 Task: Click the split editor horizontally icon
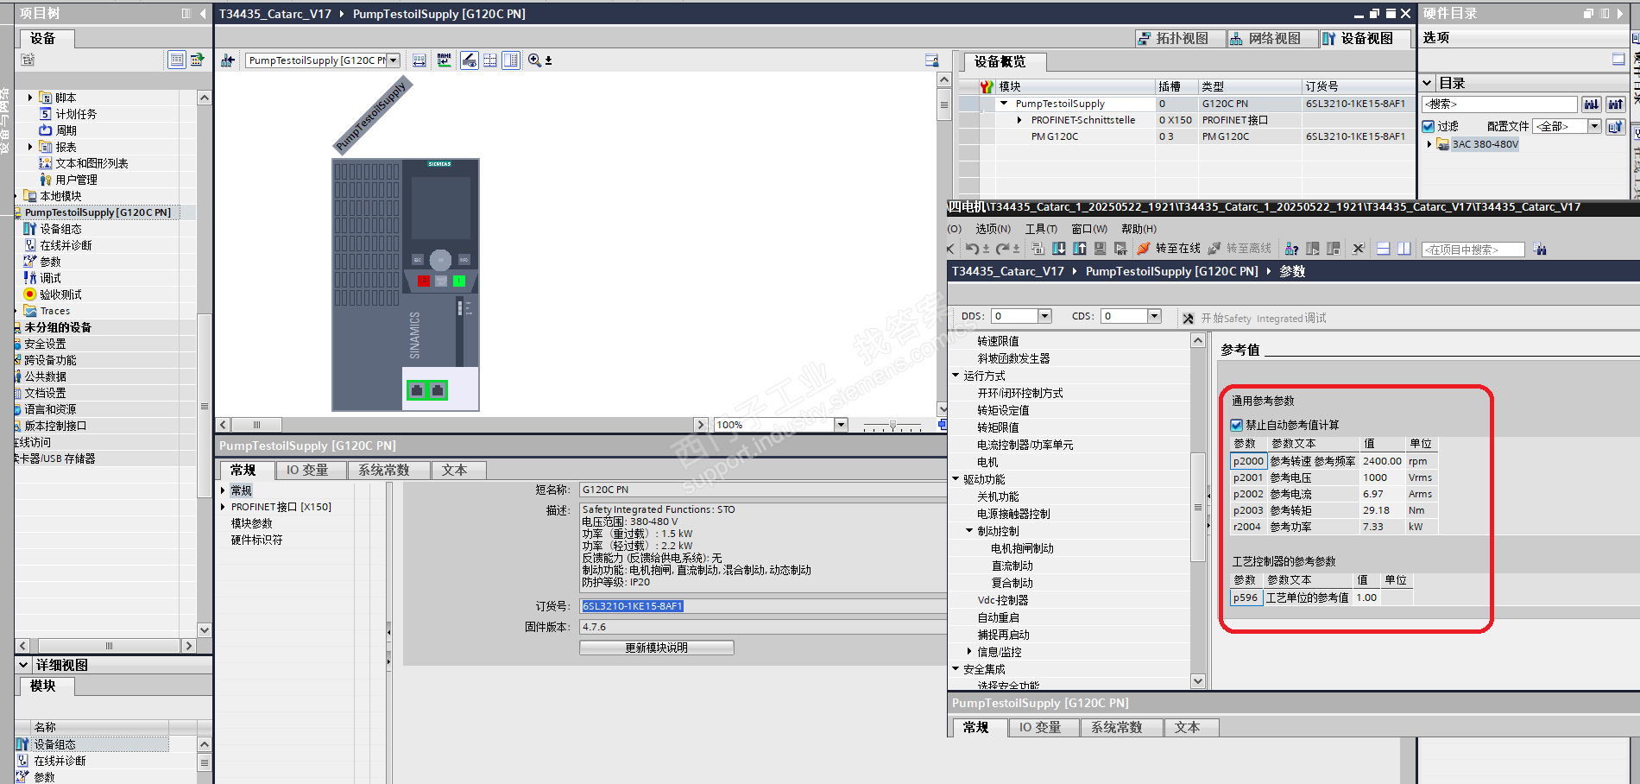[1383, 249]
